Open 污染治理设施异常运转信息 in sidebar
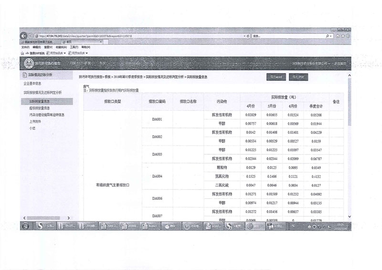Viewport: 382px width, 270px height. (47, 115)
